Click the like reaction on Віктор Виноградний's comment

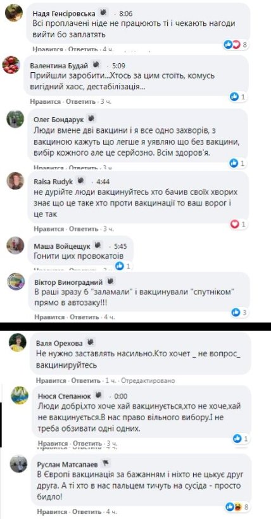(x=236, y=311)
